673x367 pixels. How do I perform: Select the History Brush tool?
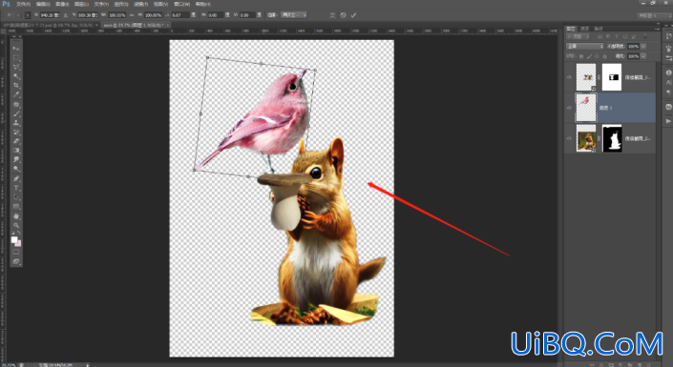(16, 133)
